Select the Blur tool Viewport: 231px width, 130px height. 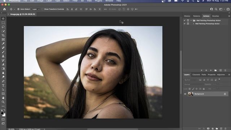(x=3, y=73)
